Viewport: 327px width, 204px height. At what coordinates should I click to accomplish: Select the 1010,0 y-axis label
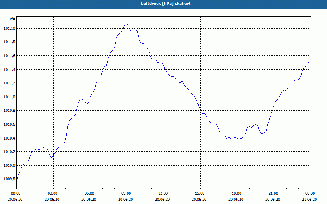pyautogui.click(x=9, y=166)
